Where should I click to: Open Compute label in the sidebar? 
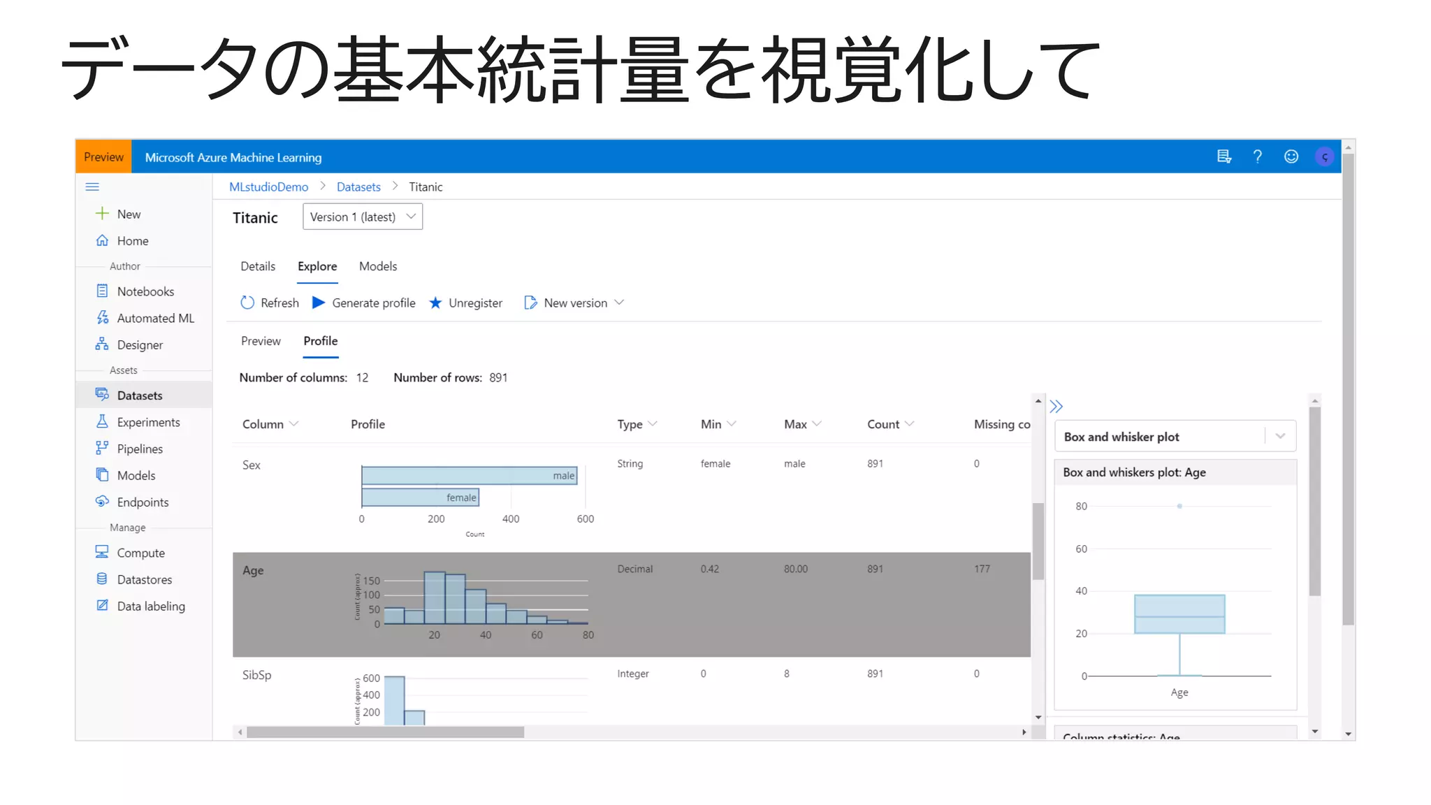[141, 553]
